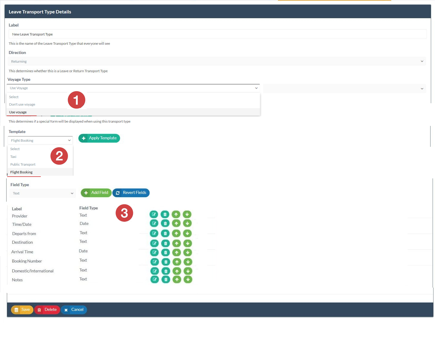Select the 'Time/Date' label text
The width and height of the screenshot is (435, 358).
(22, 224)
